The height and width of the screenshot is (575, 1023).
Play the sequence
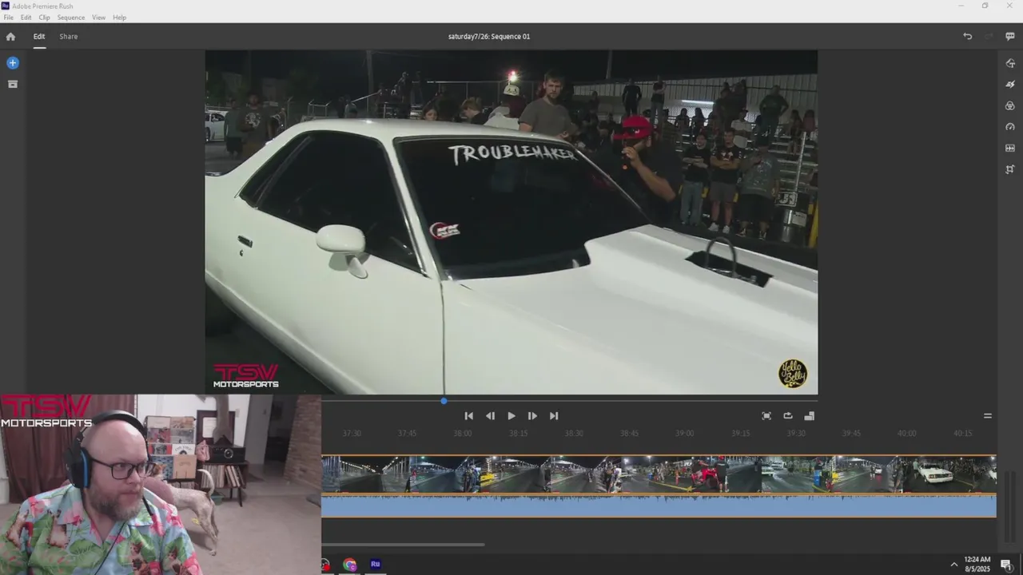(x=511, y=416)
